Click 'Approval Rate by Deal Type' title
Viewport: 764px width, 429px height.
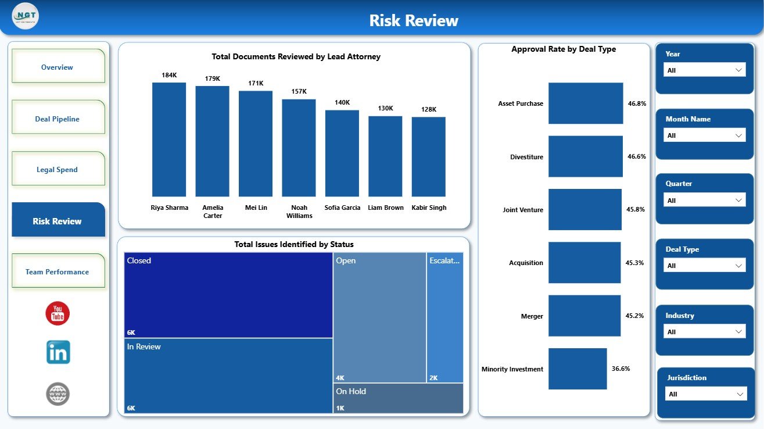(564, 49)
